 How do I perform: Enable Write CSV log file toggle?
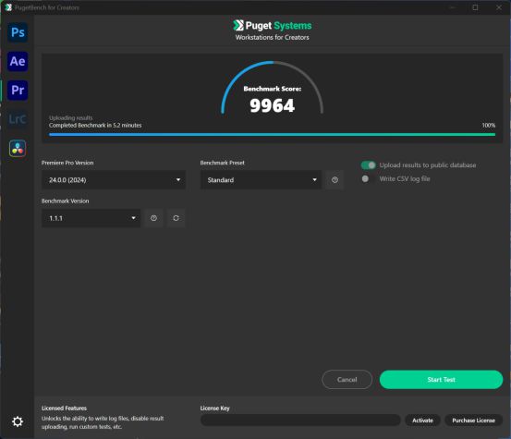tap(369, 178)
